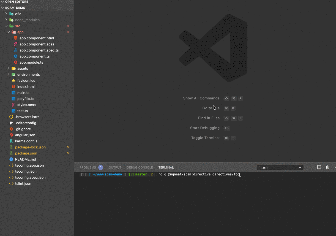The width and height of the screenshot is (336, 236).
Task: Click the git icon beside .gitignore
Action: (11, 129)
